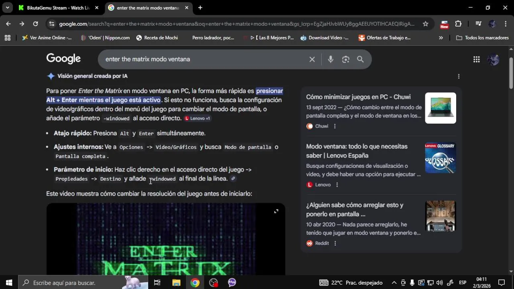
Task: Open Ver Anime Online bookmark
Action: coord(47,38)
